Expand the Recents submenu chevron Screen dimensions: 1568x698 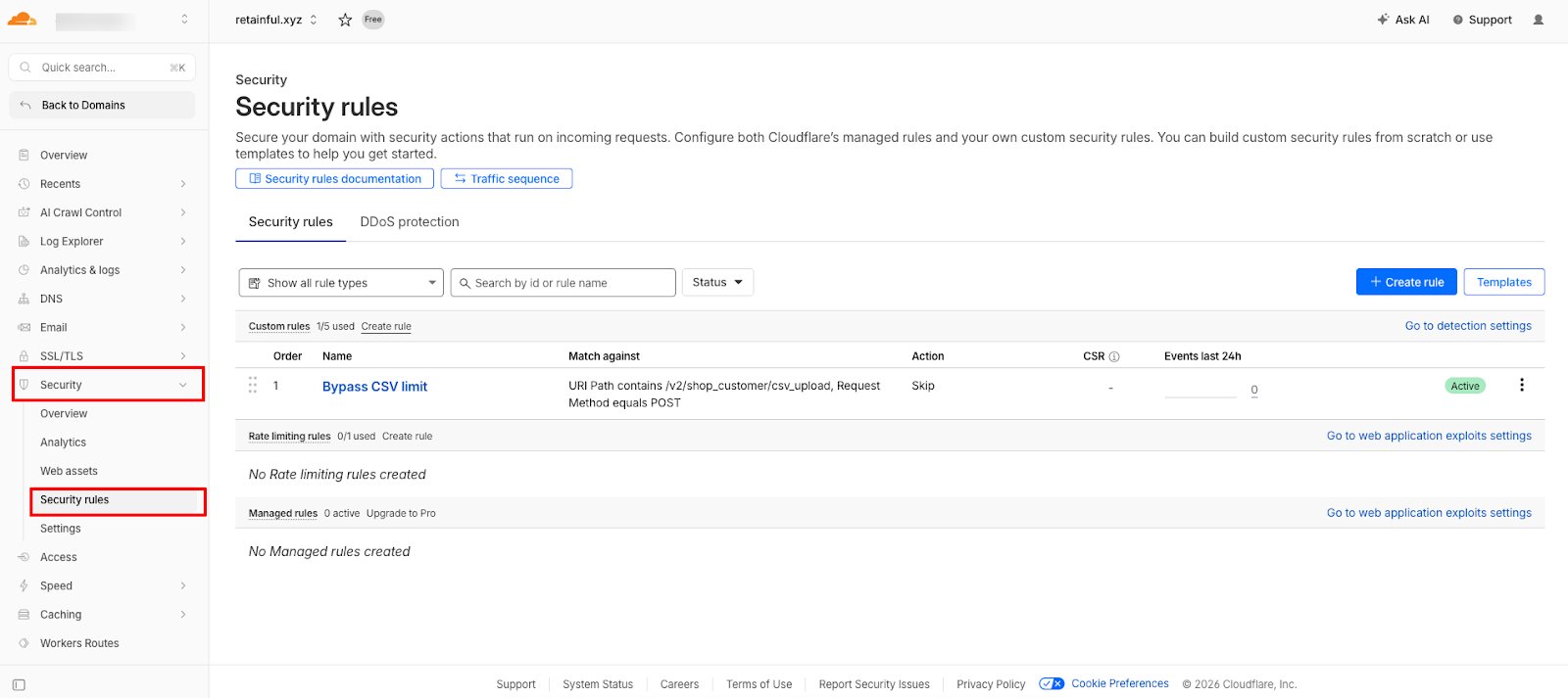pos(183,184)
